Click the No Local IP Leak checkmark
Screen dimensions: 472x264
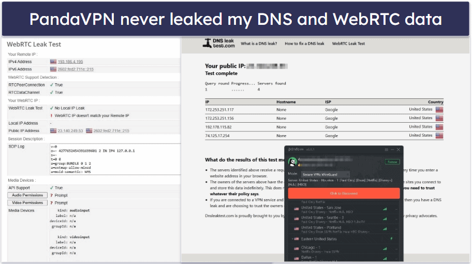click(51, 108)
